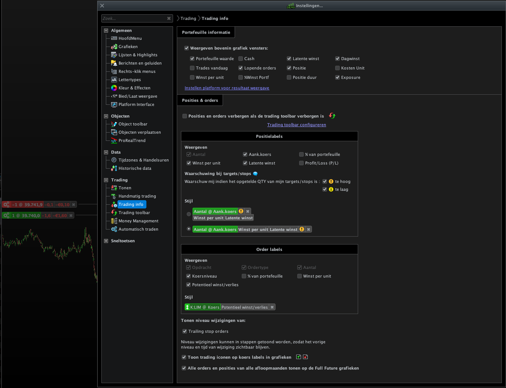506x388 pixels.
Task: Click the order label style preview K:LIM @ Koers
Action: tap(230, 307)
